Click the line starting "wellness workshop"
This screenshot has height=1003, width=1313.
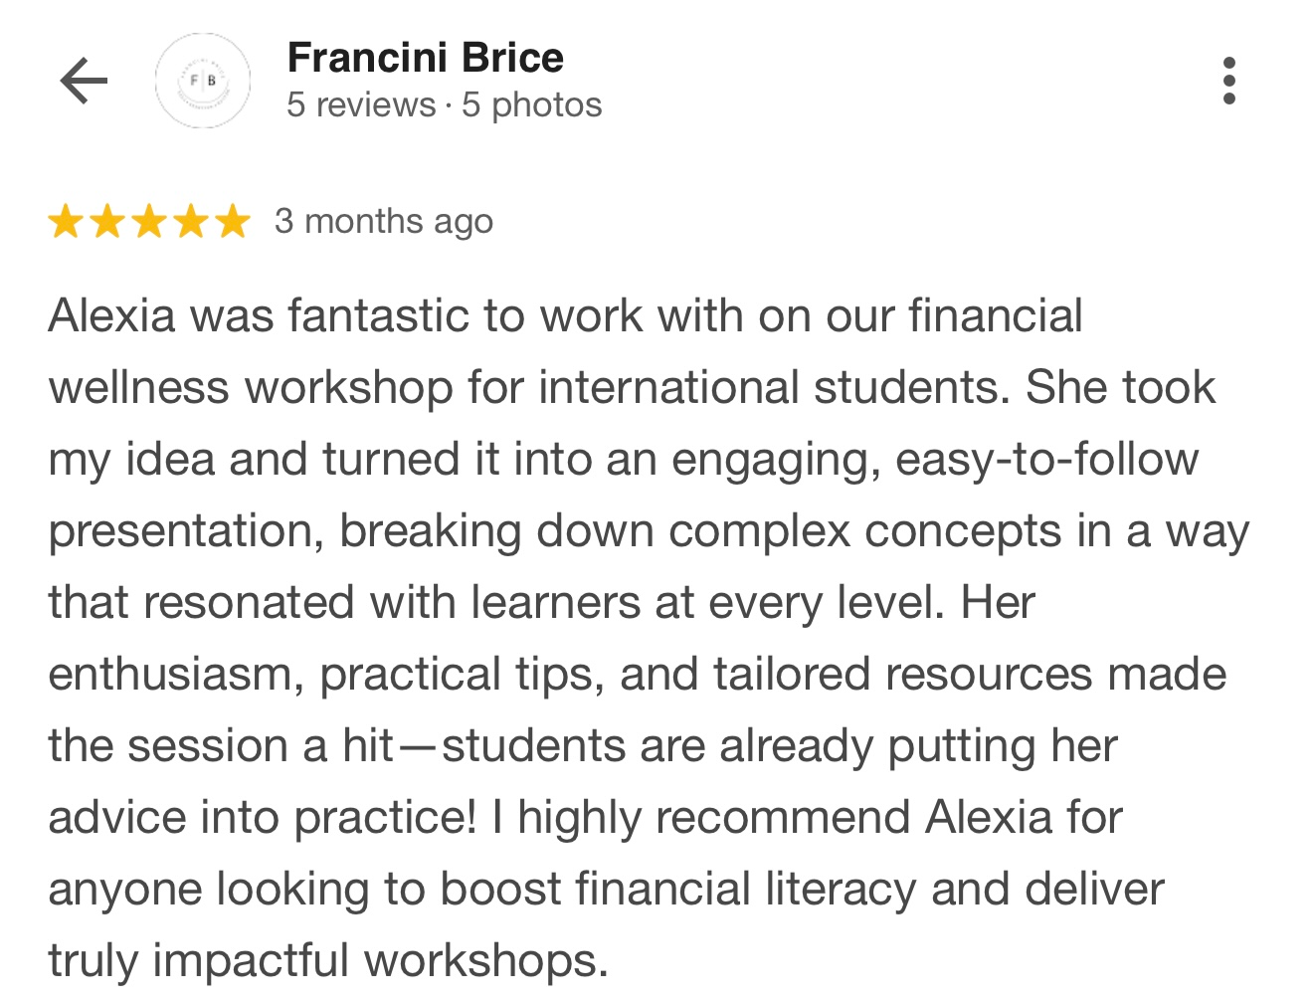(632, 388)
